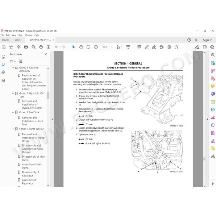Collapse the left navigation pane arrow
The image size is (216, 216).
(x=52, y=119)
